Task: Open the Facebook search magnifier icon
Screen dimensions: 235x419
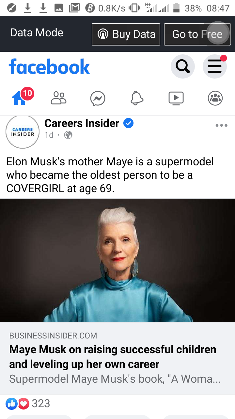Action: click(x=183, y=67)
